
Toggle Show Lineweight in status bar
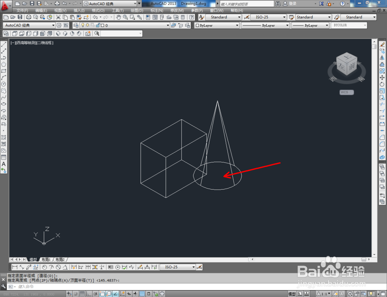coord(135,294)
